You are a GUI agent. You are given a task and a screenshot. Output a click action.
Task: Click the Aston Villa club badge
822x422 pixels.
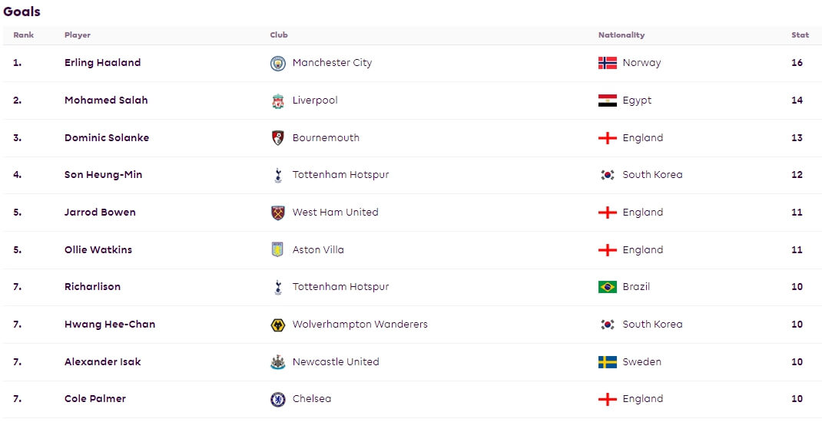point(278,249)
